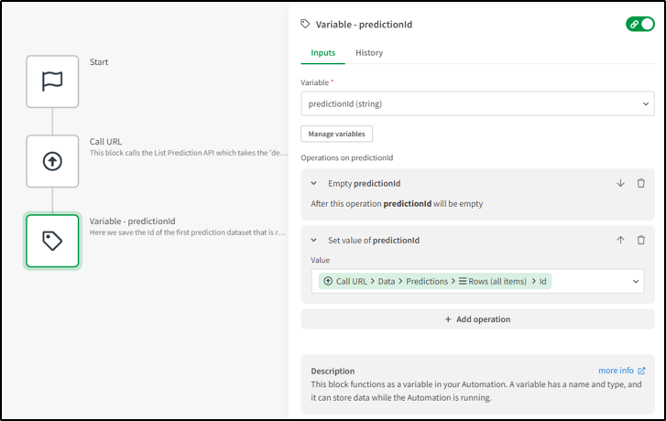
Task: Select the Start flag block icon
Action: tap(52, 81)
